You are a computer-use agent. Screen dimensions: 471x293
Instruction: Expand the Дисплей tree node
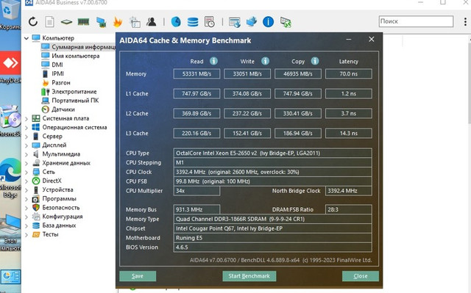point(26,145)
